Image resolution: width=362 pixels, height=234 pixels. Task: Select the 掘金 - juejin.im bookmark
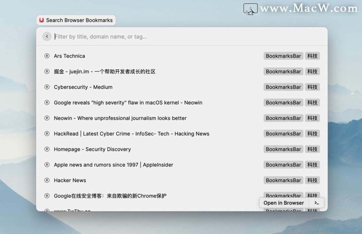tap(182, 71)
